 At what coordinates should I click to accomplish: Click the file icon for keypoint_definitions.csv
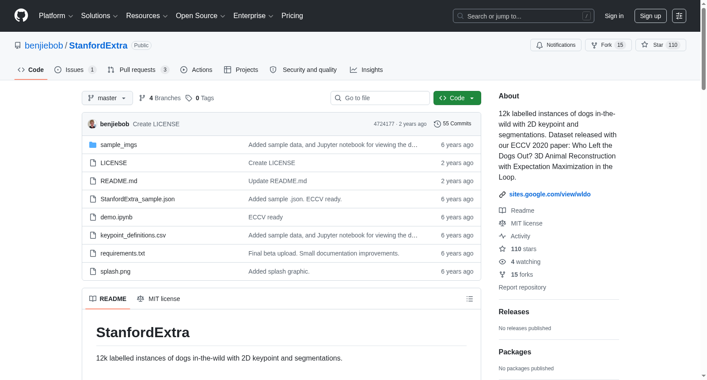click(x=93, y=235)
